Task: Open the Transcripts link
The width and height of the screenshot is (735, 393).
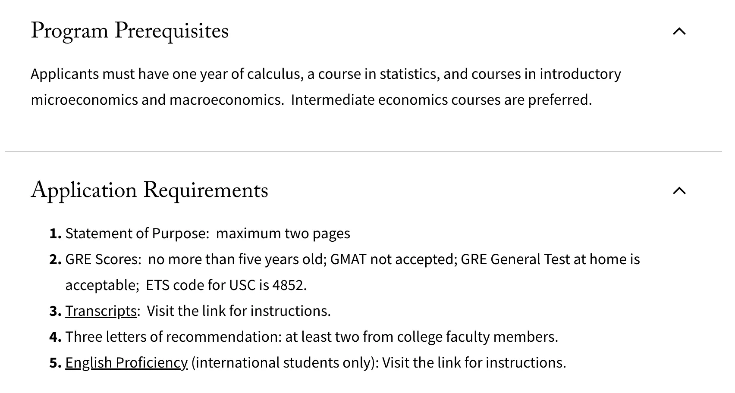Action: click(101, 311)
